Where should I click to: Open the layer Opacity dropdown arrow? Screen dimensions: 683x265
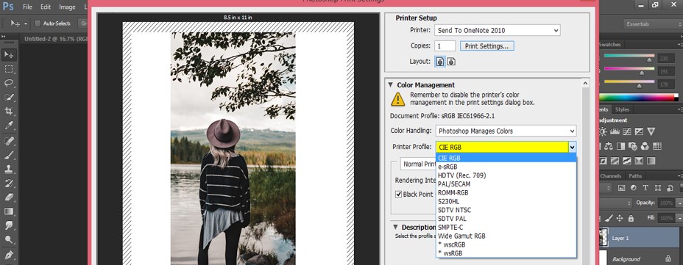pos(680,203)
